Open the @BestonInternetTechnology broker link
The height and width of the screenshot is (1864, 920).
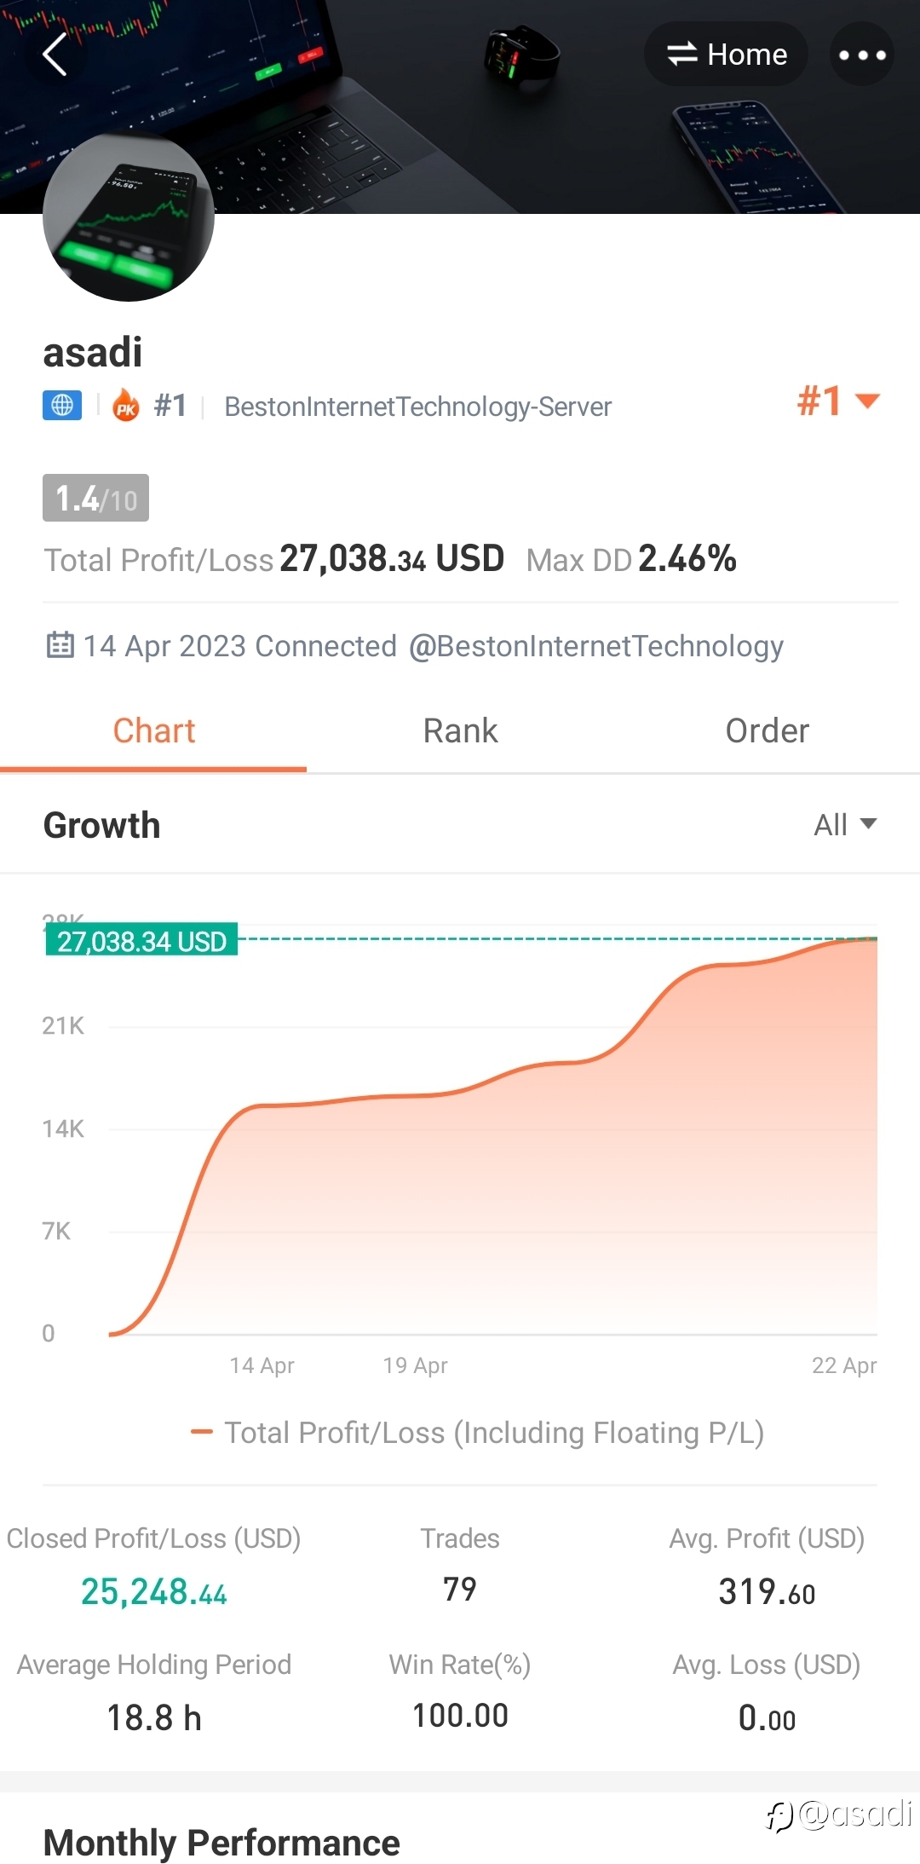pos(595,646)
